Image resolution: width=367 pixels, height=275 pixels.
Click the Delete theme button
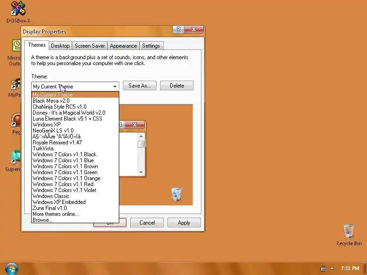pyautogui.click(x=177, y=86)
